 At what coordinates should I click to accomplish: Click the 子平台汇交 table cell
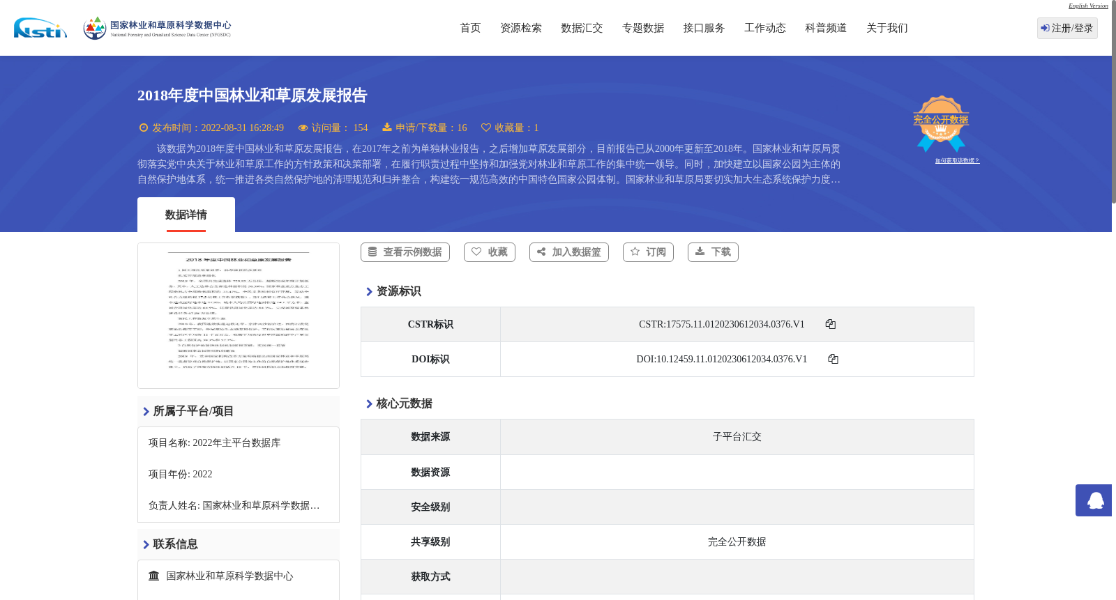(x=737, y=437)
